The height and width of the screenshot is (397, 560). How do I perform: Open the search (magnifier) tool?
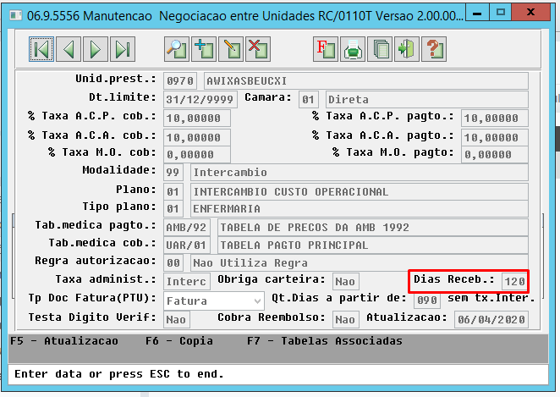[177, 49]
